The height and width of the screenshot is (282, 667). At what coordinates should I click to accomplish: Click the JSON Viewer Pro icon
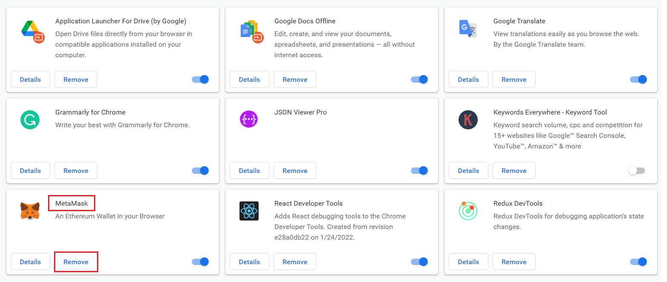[x=249, y=120]
